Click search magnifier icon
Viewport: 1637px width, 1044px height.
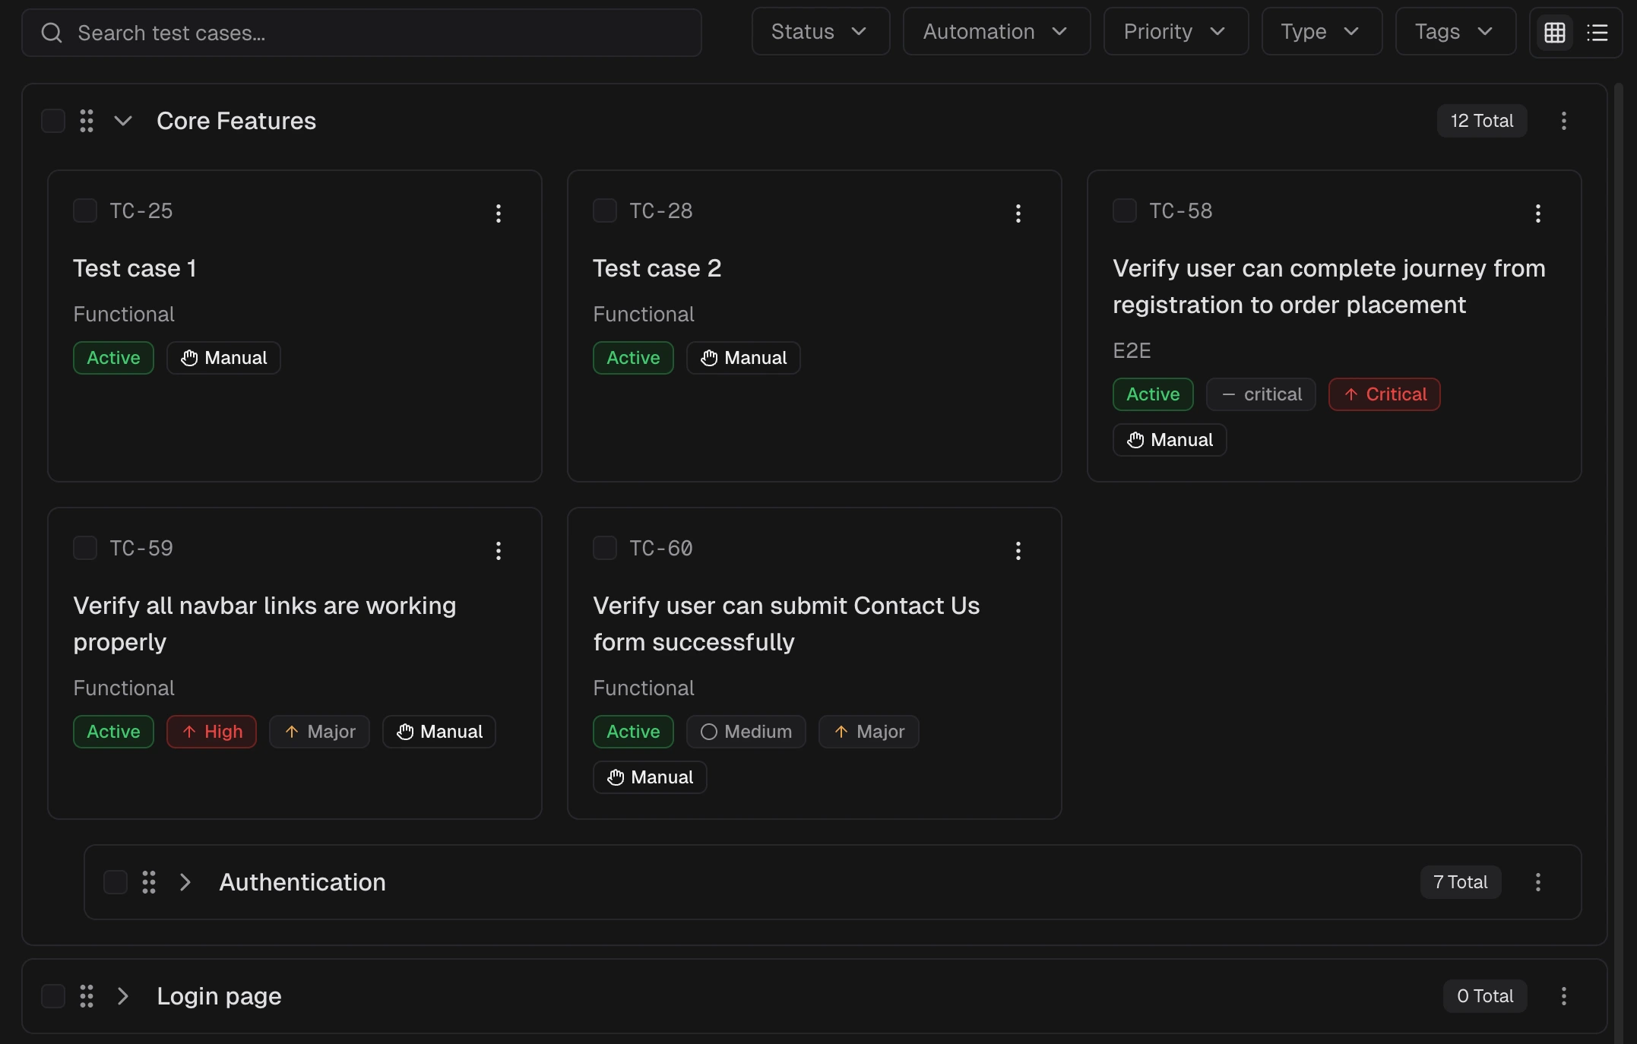point(52,33)
